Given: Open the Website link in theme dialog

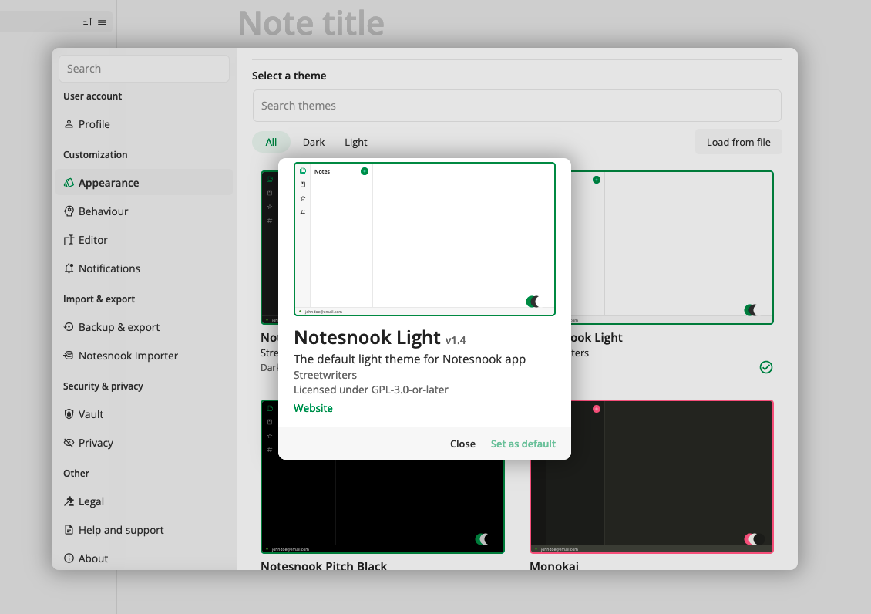Looking at the screenshot, I should coord(313,408).
